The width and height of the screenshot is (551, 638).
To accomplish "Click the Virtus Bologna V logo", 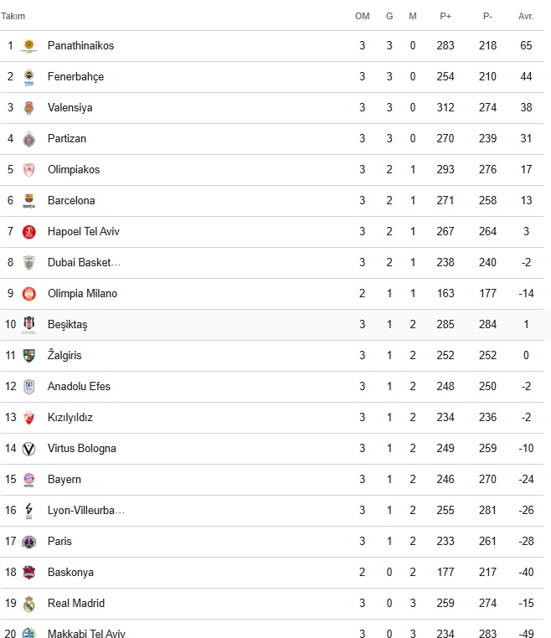I will click(x=29, y=449).
